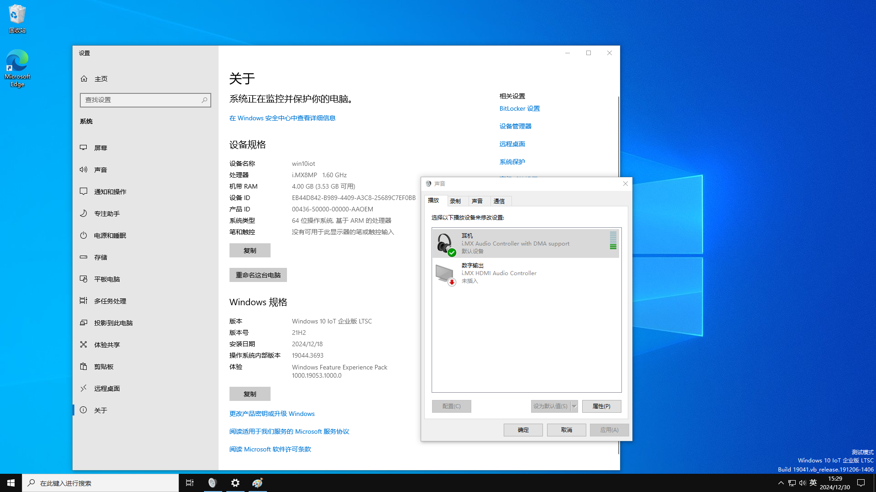Open the Windows Start menu
Viewport: 876px width, 492px height.
11,483
